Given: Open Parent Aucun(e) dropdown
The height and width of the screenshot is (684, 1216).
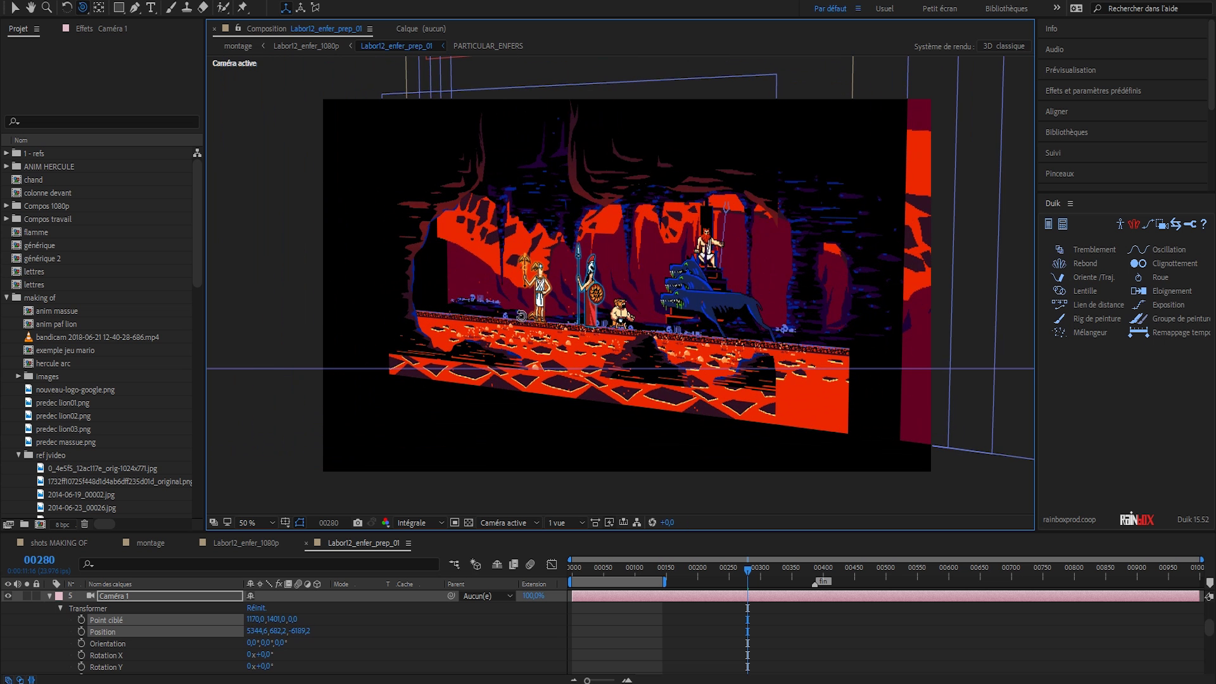Looking at the screenshot, I should [x=488, y=596].
